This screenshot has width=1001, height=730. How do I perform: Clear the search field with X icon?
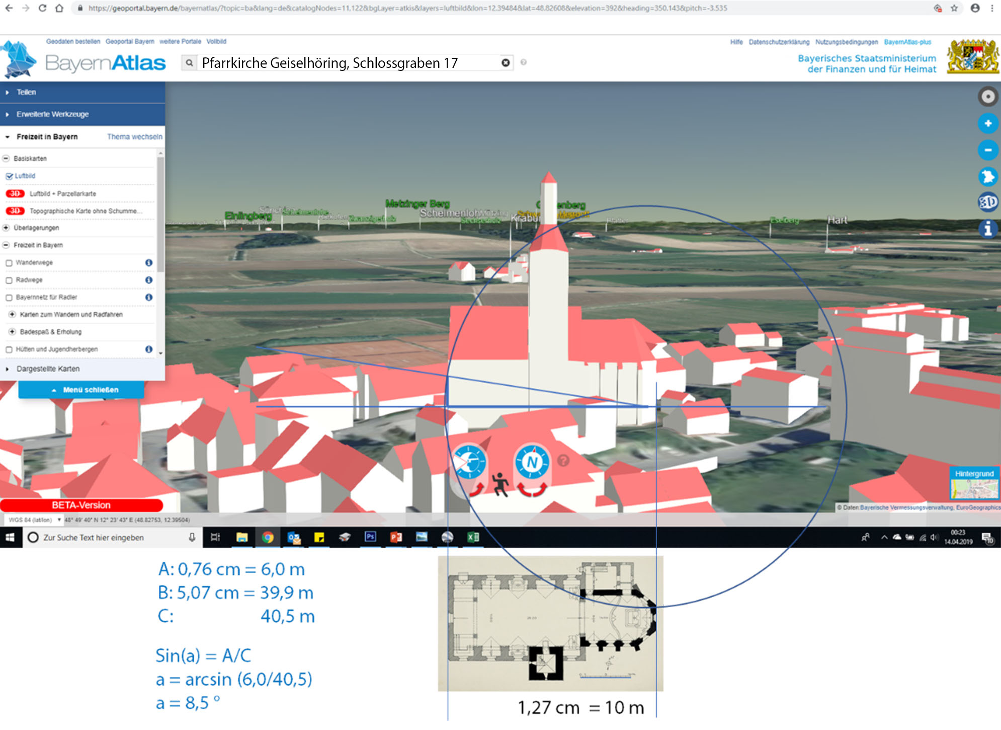tap(506, 62)
